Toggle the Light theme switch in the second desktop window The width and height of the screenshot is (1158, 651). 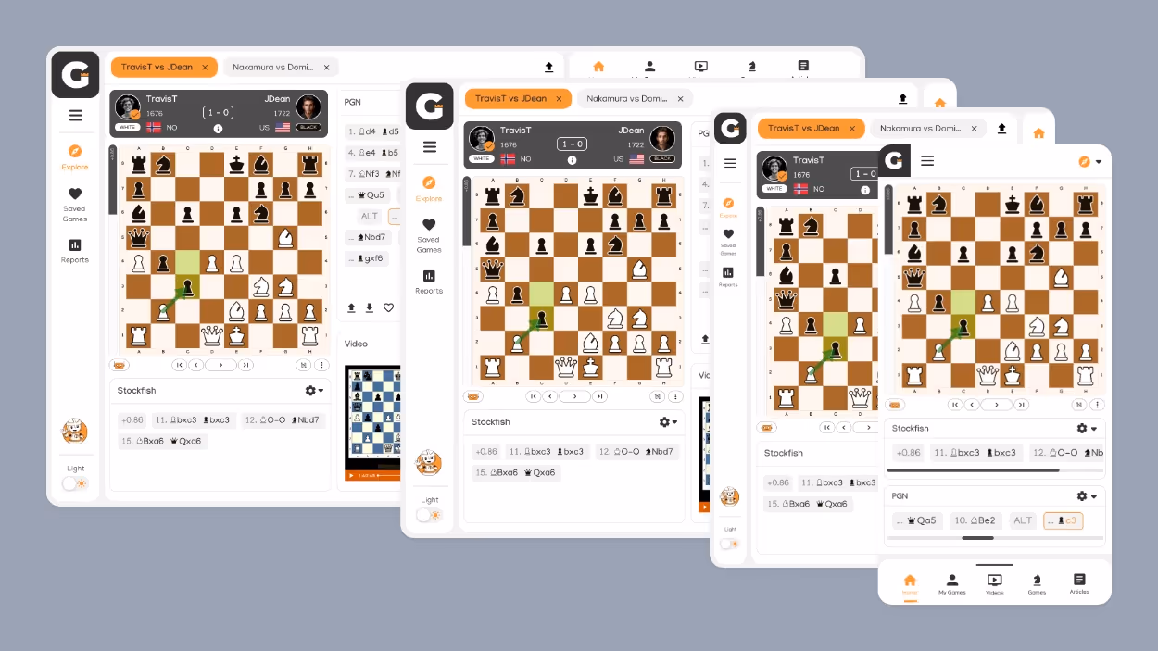click(429, 515)
